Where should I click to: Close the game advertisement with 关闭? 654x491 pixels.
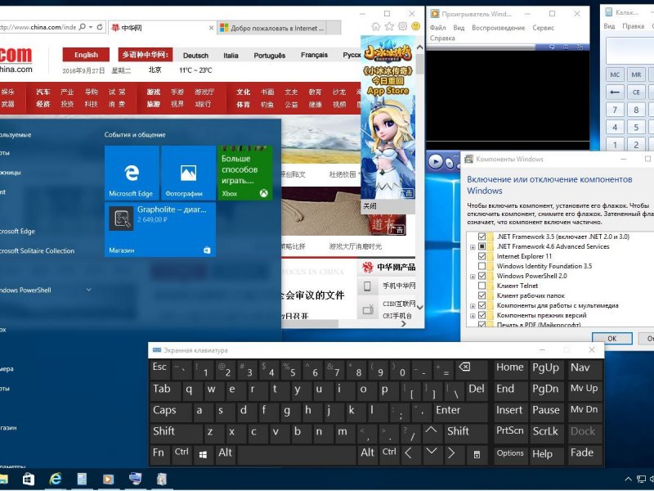(370, 206)
